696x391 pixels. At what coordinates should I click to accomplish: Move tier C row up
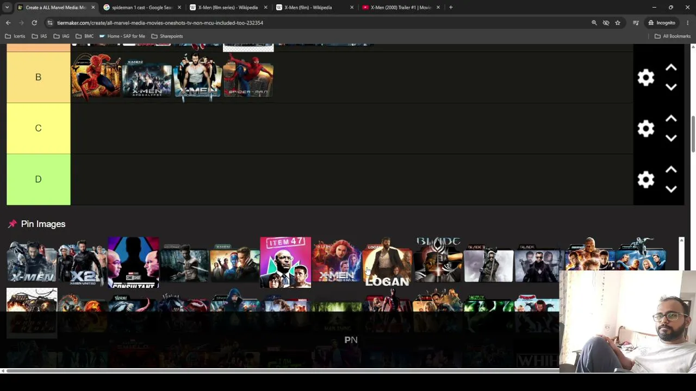coord(671,119)
